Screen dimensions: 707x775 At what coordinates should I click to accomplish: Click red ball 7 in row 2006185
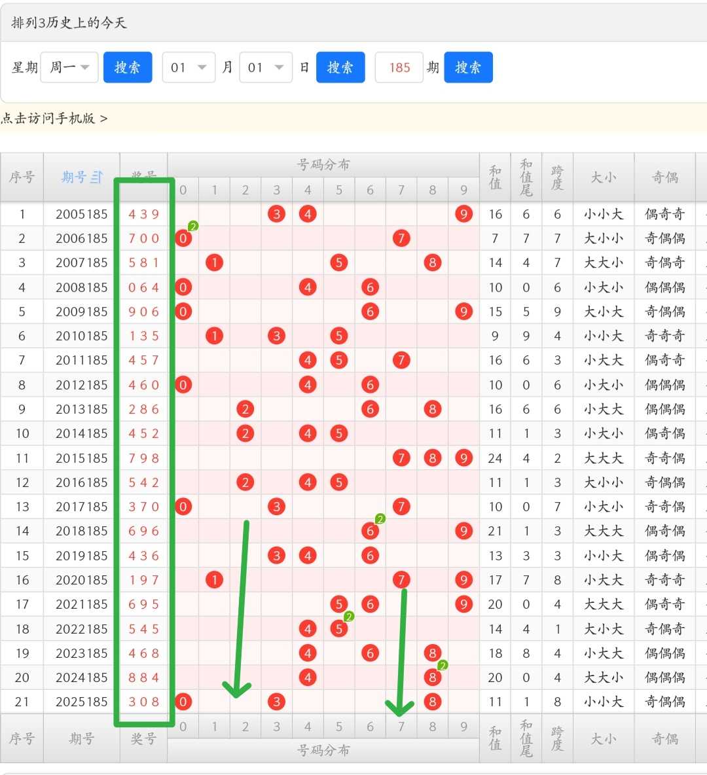401,238
